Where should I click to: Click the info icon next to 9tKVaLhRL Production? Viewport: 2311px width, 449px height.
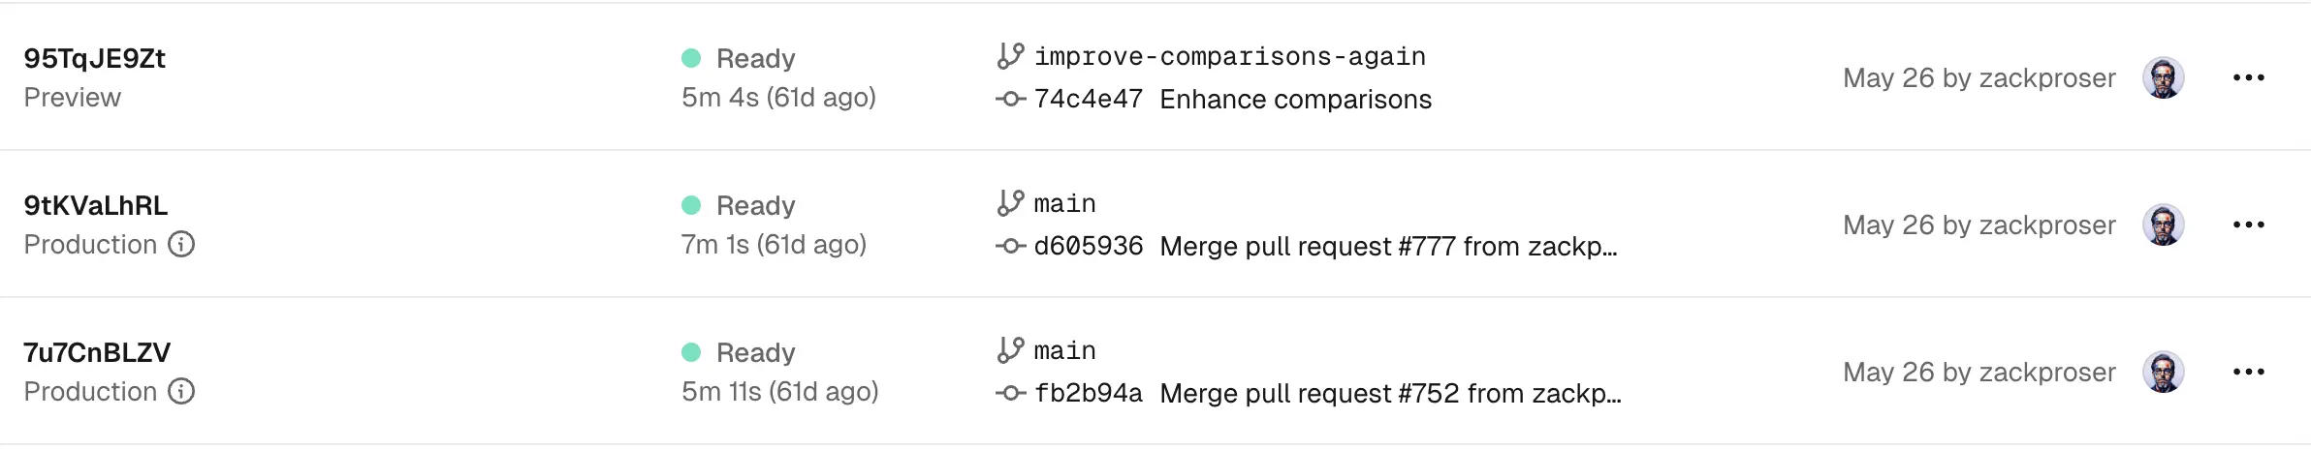pos(181,244)
